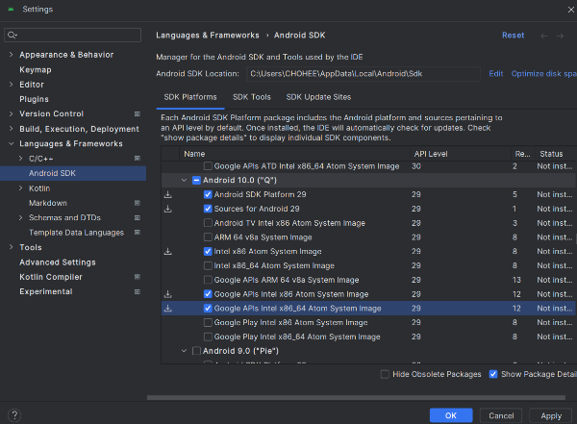The height and width of the screenshot is (424, 577).
Task: Expand Build, Execution, Deployment section
Action: pyautogui.click(x=11, y=129)
